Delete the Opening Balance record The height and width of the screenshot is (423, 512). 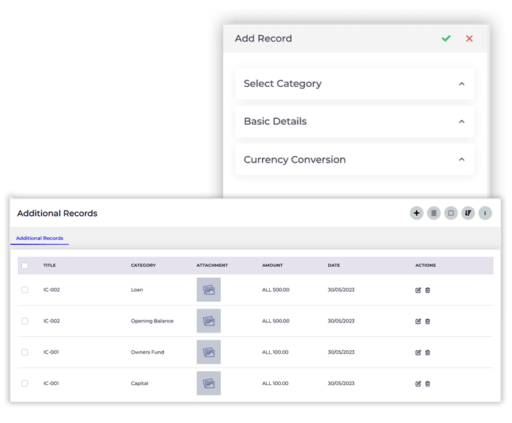tap(427, 321)
